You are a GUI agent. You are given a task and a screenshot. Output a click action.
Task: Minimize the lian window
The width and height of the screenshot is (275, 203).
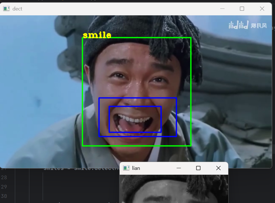tap(179, 168)
